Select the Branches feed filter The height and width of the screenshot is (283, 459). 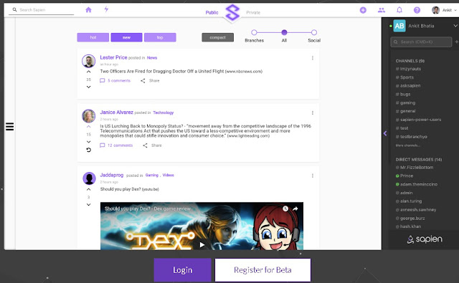pyautogui.click(x=254, y=32)
